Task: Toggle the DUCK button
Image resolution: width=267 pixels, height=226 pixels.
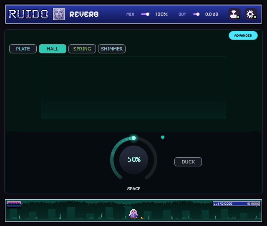Action: 188,162
